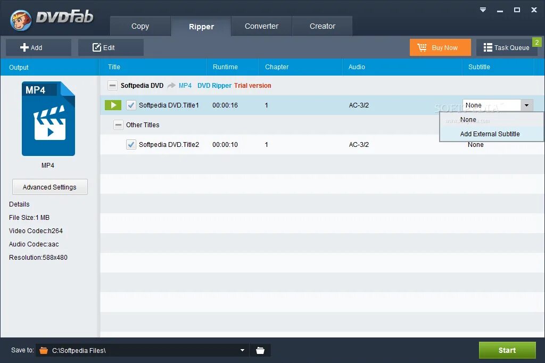Image resolution: width=545 pixels, height=363 pixels.
Task: Click the MP4 label under profile icon
Action: pos(48,166)
